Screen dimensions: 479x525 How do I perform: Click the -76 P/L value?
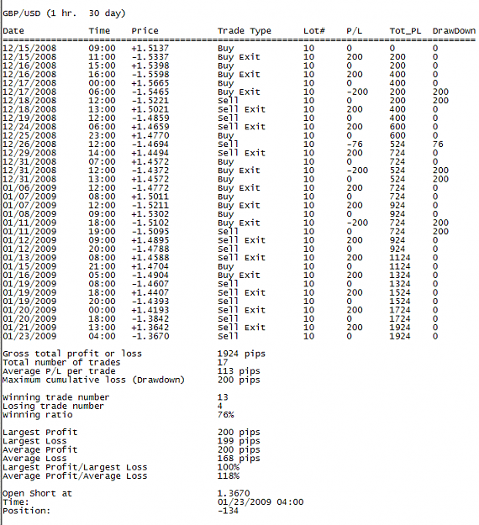coord(355,144)
